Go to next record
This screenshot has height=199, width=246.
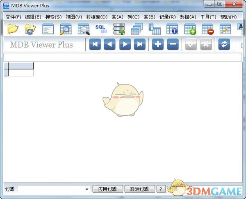125,44
